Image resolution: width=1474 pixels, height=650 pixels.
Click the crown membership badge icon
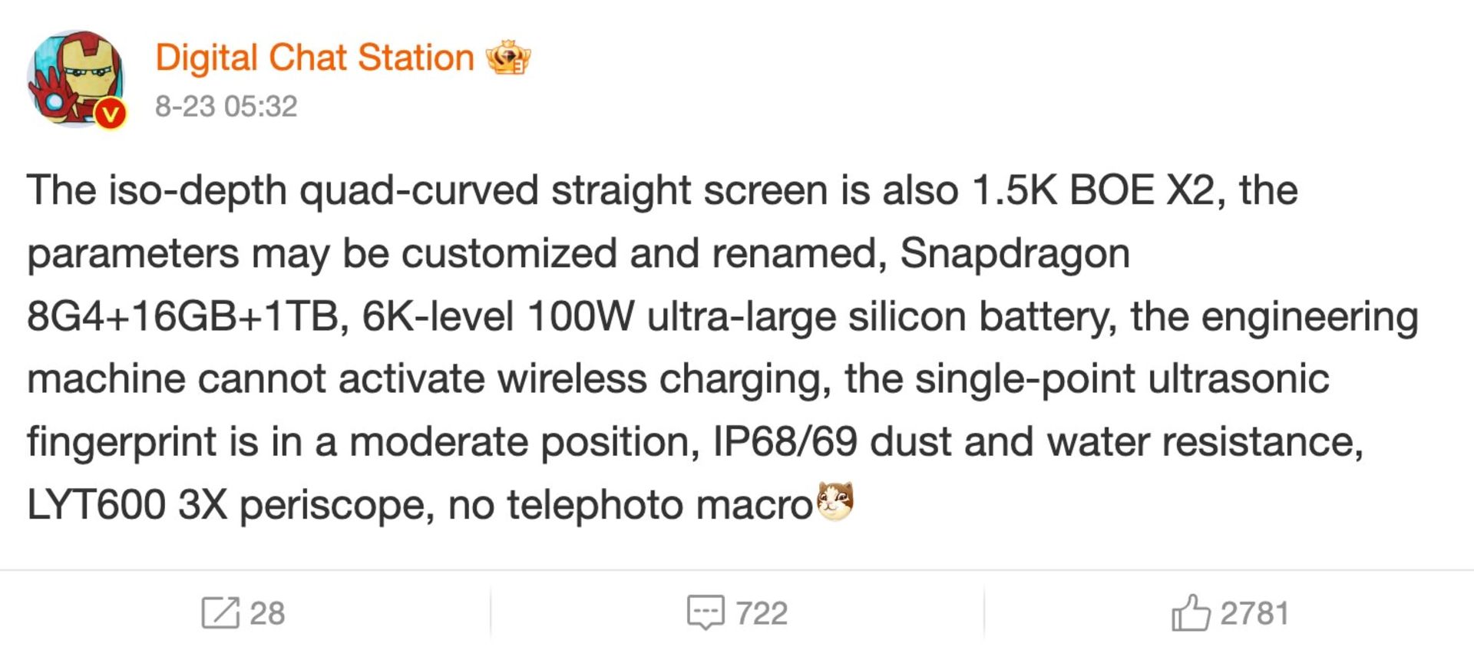point(508,58)
